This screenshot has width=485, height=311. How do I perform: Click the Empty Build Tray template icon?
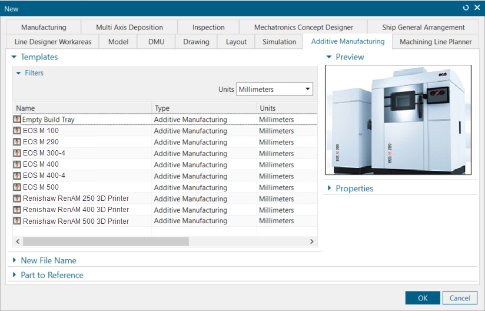coord(17,119)
